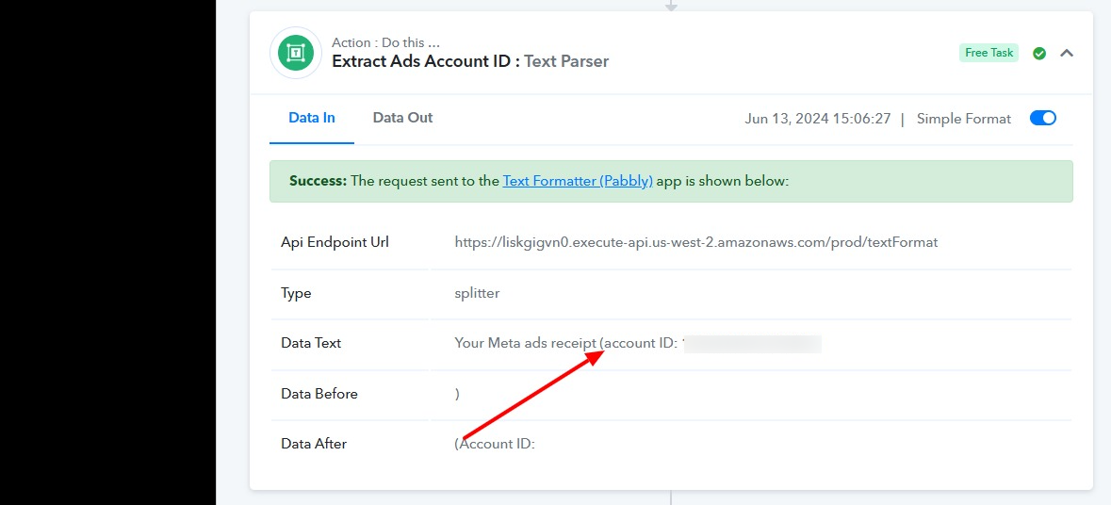Screen dimensions: 1111x505
Task: Switch to the Data Out tab
Action: click(x=402, y=119)
